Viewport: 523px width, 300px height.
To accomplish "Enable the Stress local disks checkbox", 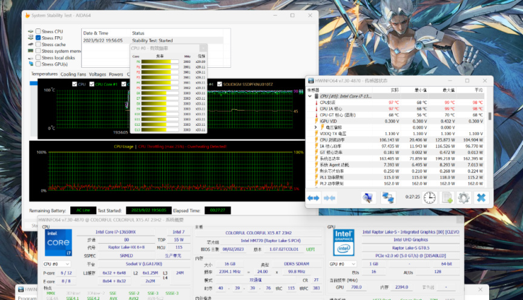I will click(x=38, y=57).
